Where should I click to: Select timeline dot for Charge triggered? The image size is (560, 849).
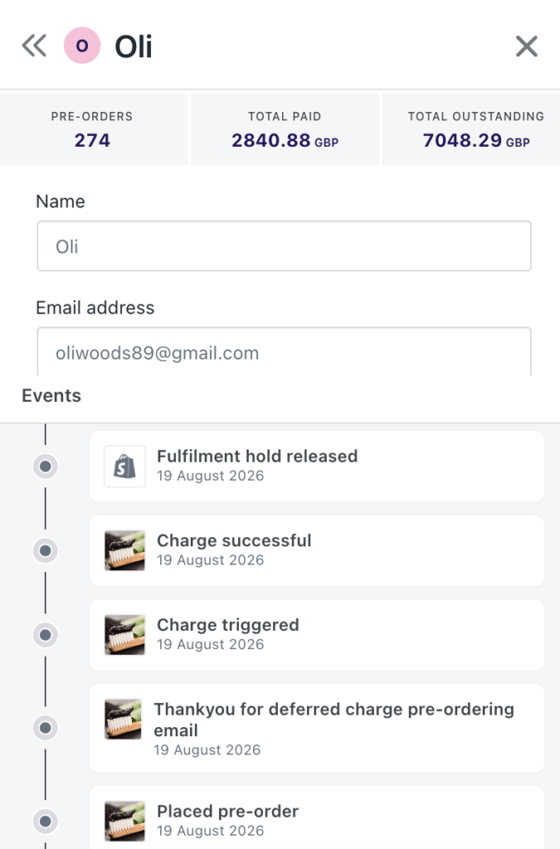pyautogui.click(x=46, y=634)
